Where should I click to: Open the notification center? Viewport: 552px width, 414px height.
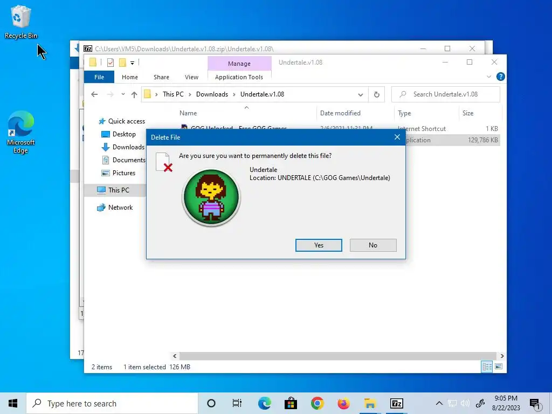pos(535,404)
